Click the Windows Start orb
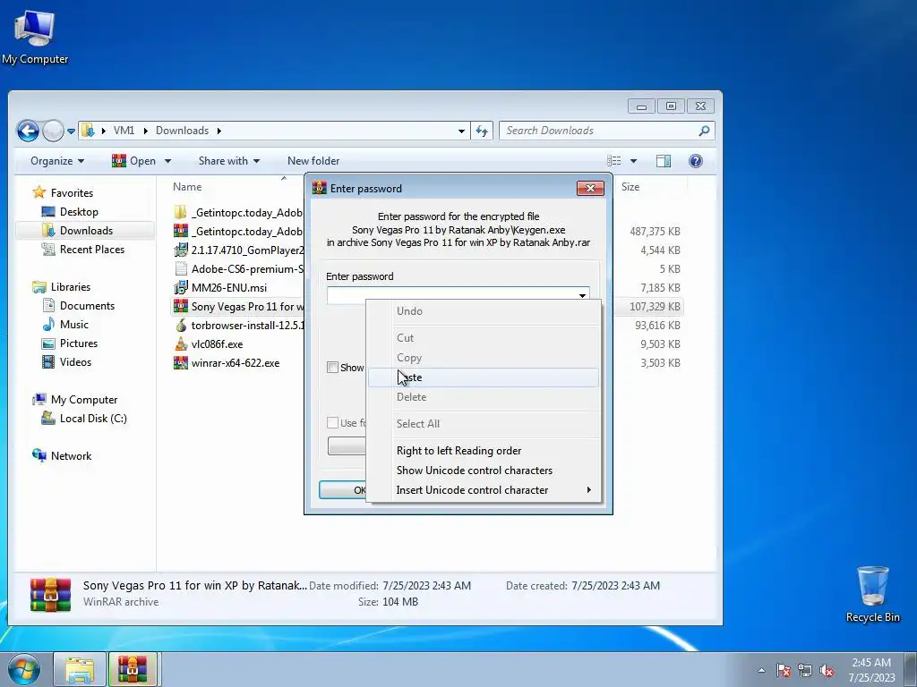Image resolution: width=917 pixels, height=687 pixels. tap(23, 669)
